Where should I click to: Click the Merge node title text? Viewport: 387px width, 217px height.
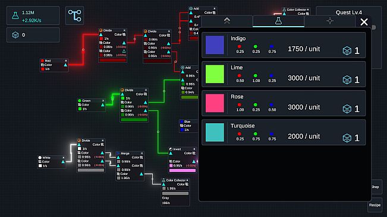tap(125, 154)
